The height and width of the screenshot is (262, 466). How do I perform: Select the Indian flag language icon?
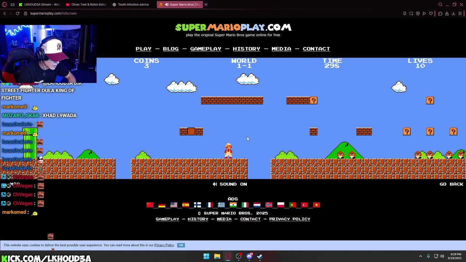[233, 205]
